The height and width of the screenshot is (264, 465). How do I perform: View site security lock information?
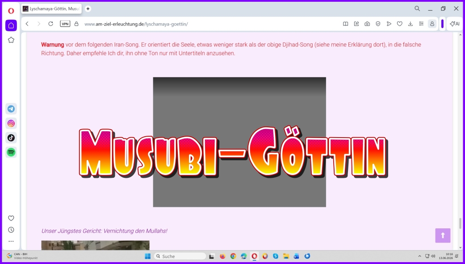coord(76,24)
